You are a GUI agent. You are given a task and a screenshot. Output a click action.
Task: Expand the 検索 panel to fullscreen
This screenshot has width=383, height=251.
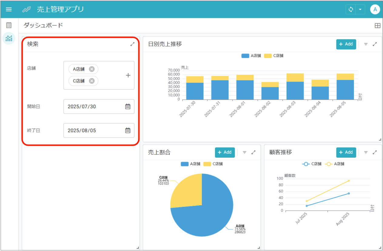pyautogui.click(x=132, y=44)
